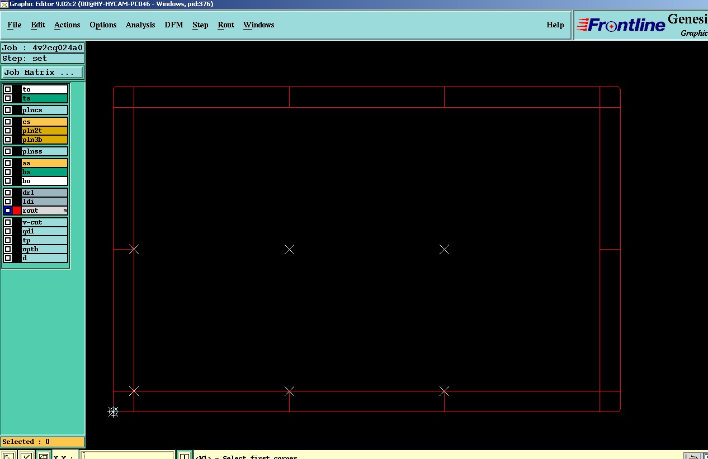Screen dimensions: 708x459
Task: Select layer name 'bs'
Action: pyautogui.click(x=44, y=172)
